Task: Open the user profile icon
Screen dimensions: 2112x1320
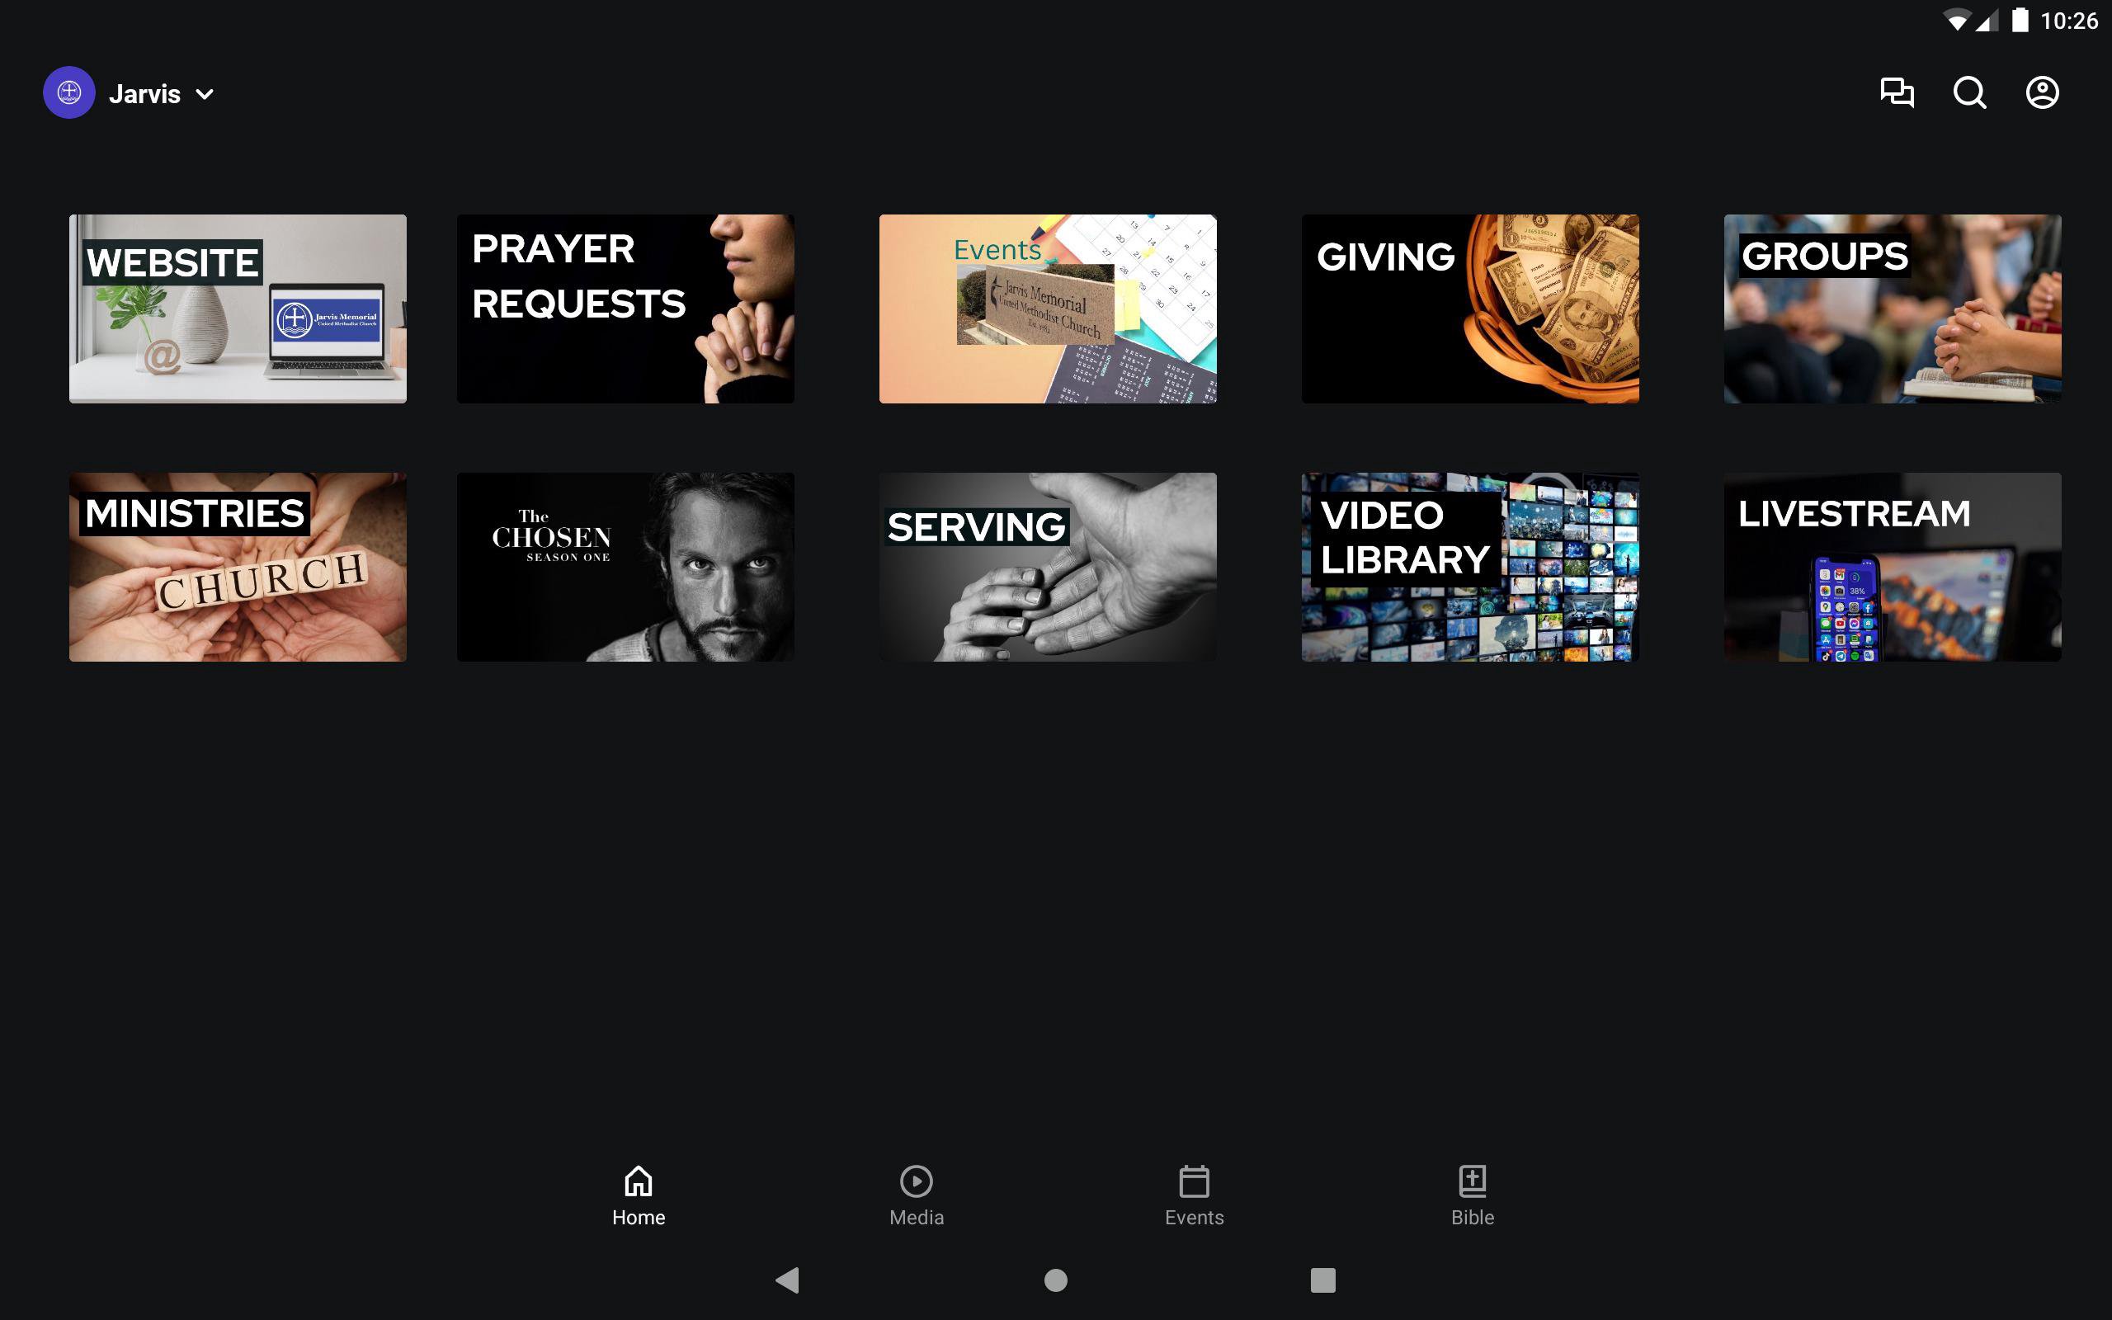Action: coord(2041,92)
